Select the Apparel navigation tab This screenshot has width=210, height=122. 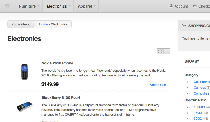coord(85,6)
